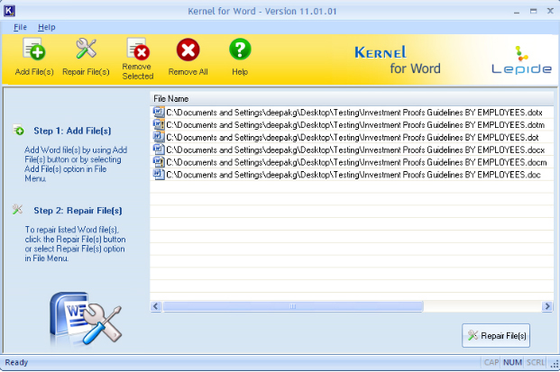Click the NUM indicator in status bar
The width and height of the screenshot is (560, 372).
tap(512, 362)
